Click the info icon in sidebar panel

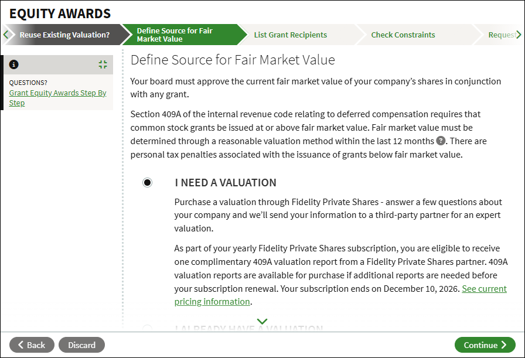click(13, 64)
